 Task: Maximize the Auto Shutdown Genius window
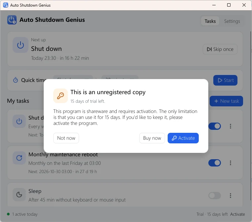(229, 5)
